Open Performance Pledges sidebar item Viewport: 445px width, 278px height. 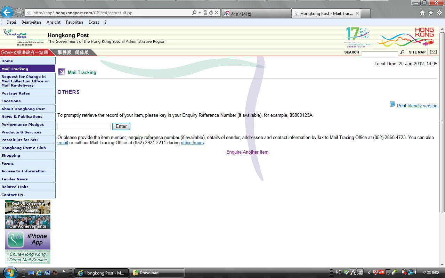[x=28, y=124]
